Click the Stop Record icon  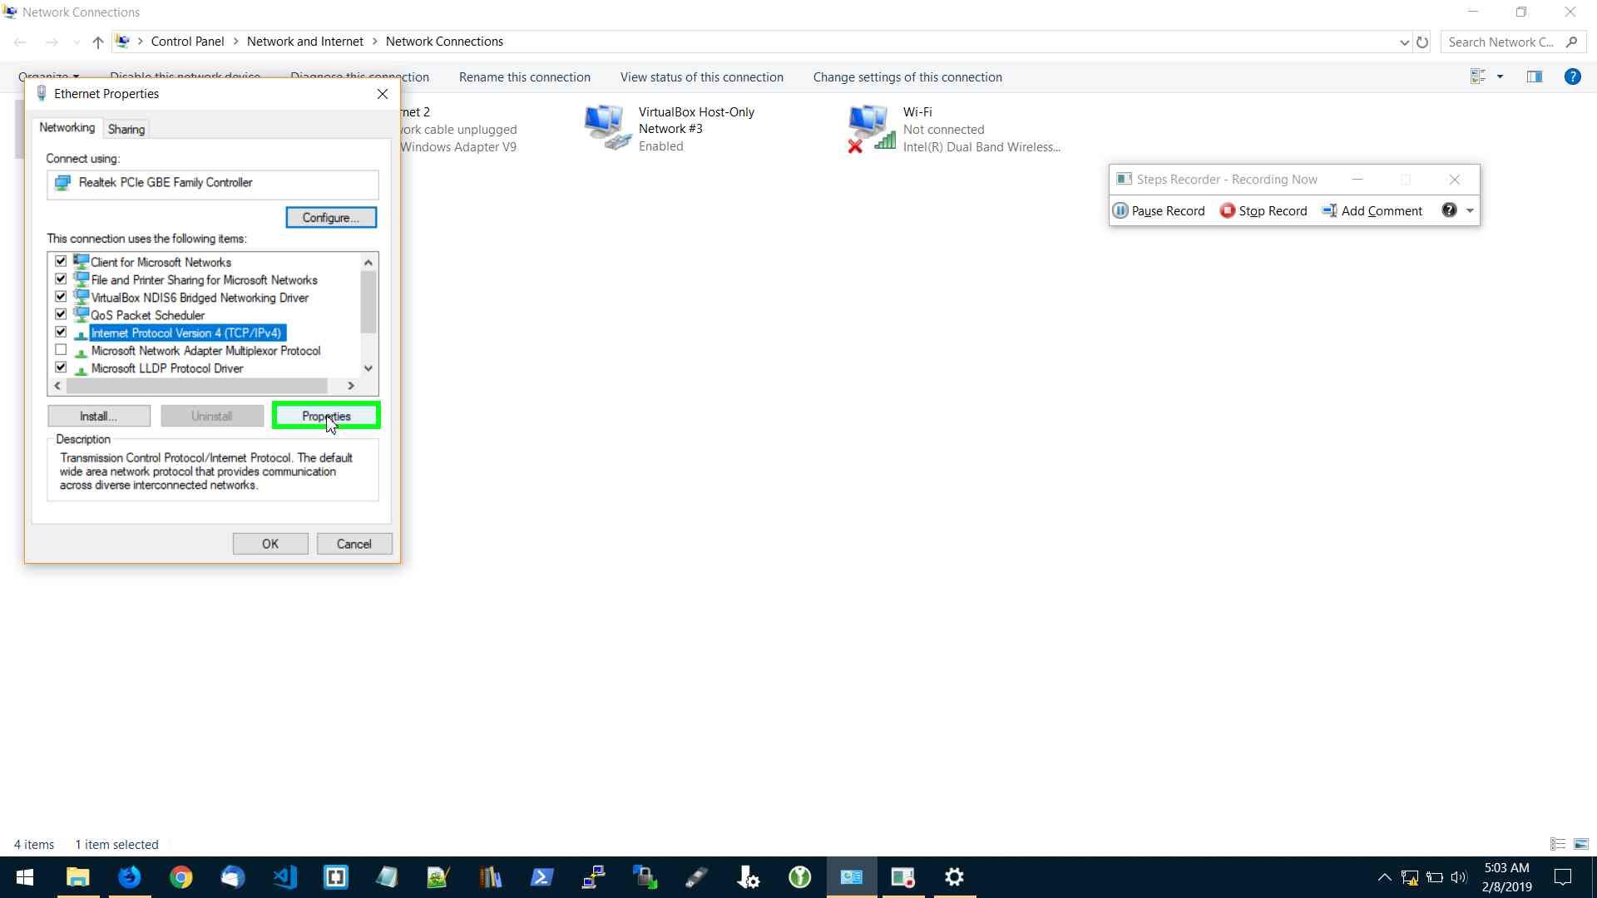[1227, 210]
